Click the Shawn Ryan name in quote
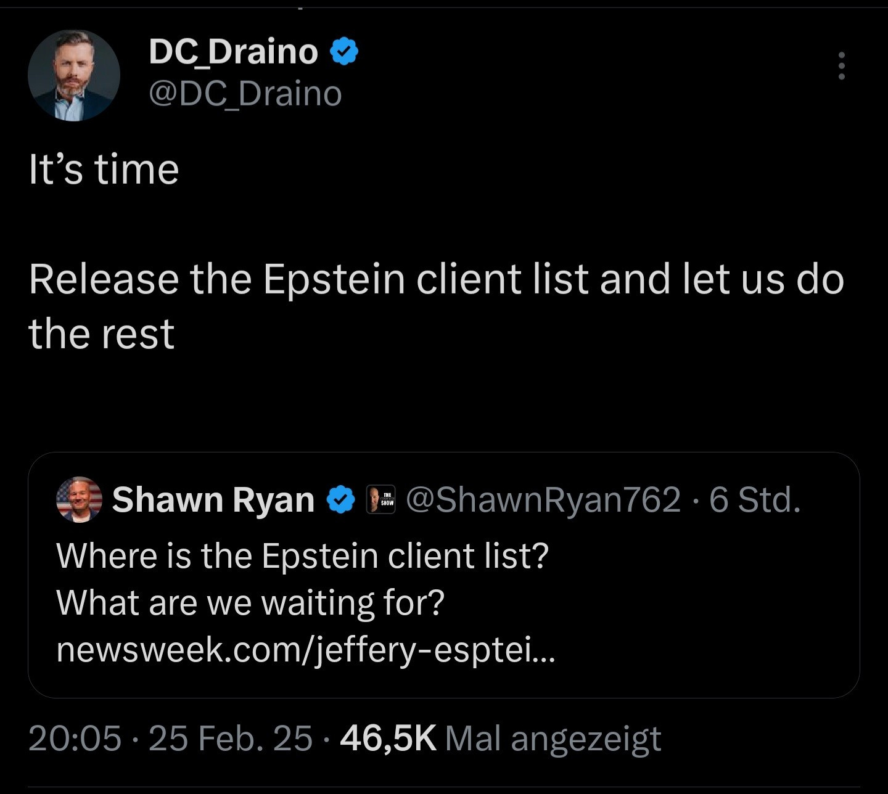The image size is (888, 794). (x=213, y=499)
